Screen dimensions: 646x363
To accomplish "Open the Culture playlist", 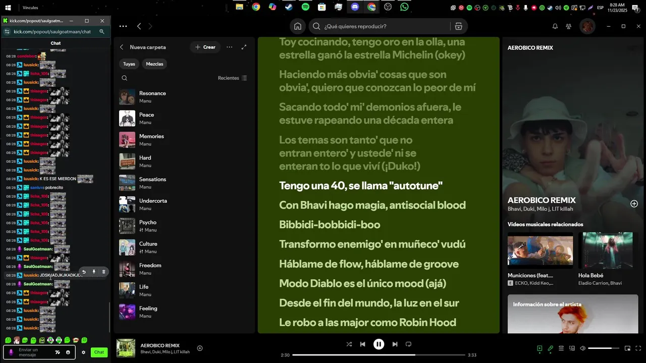I will tap(184, 248).
